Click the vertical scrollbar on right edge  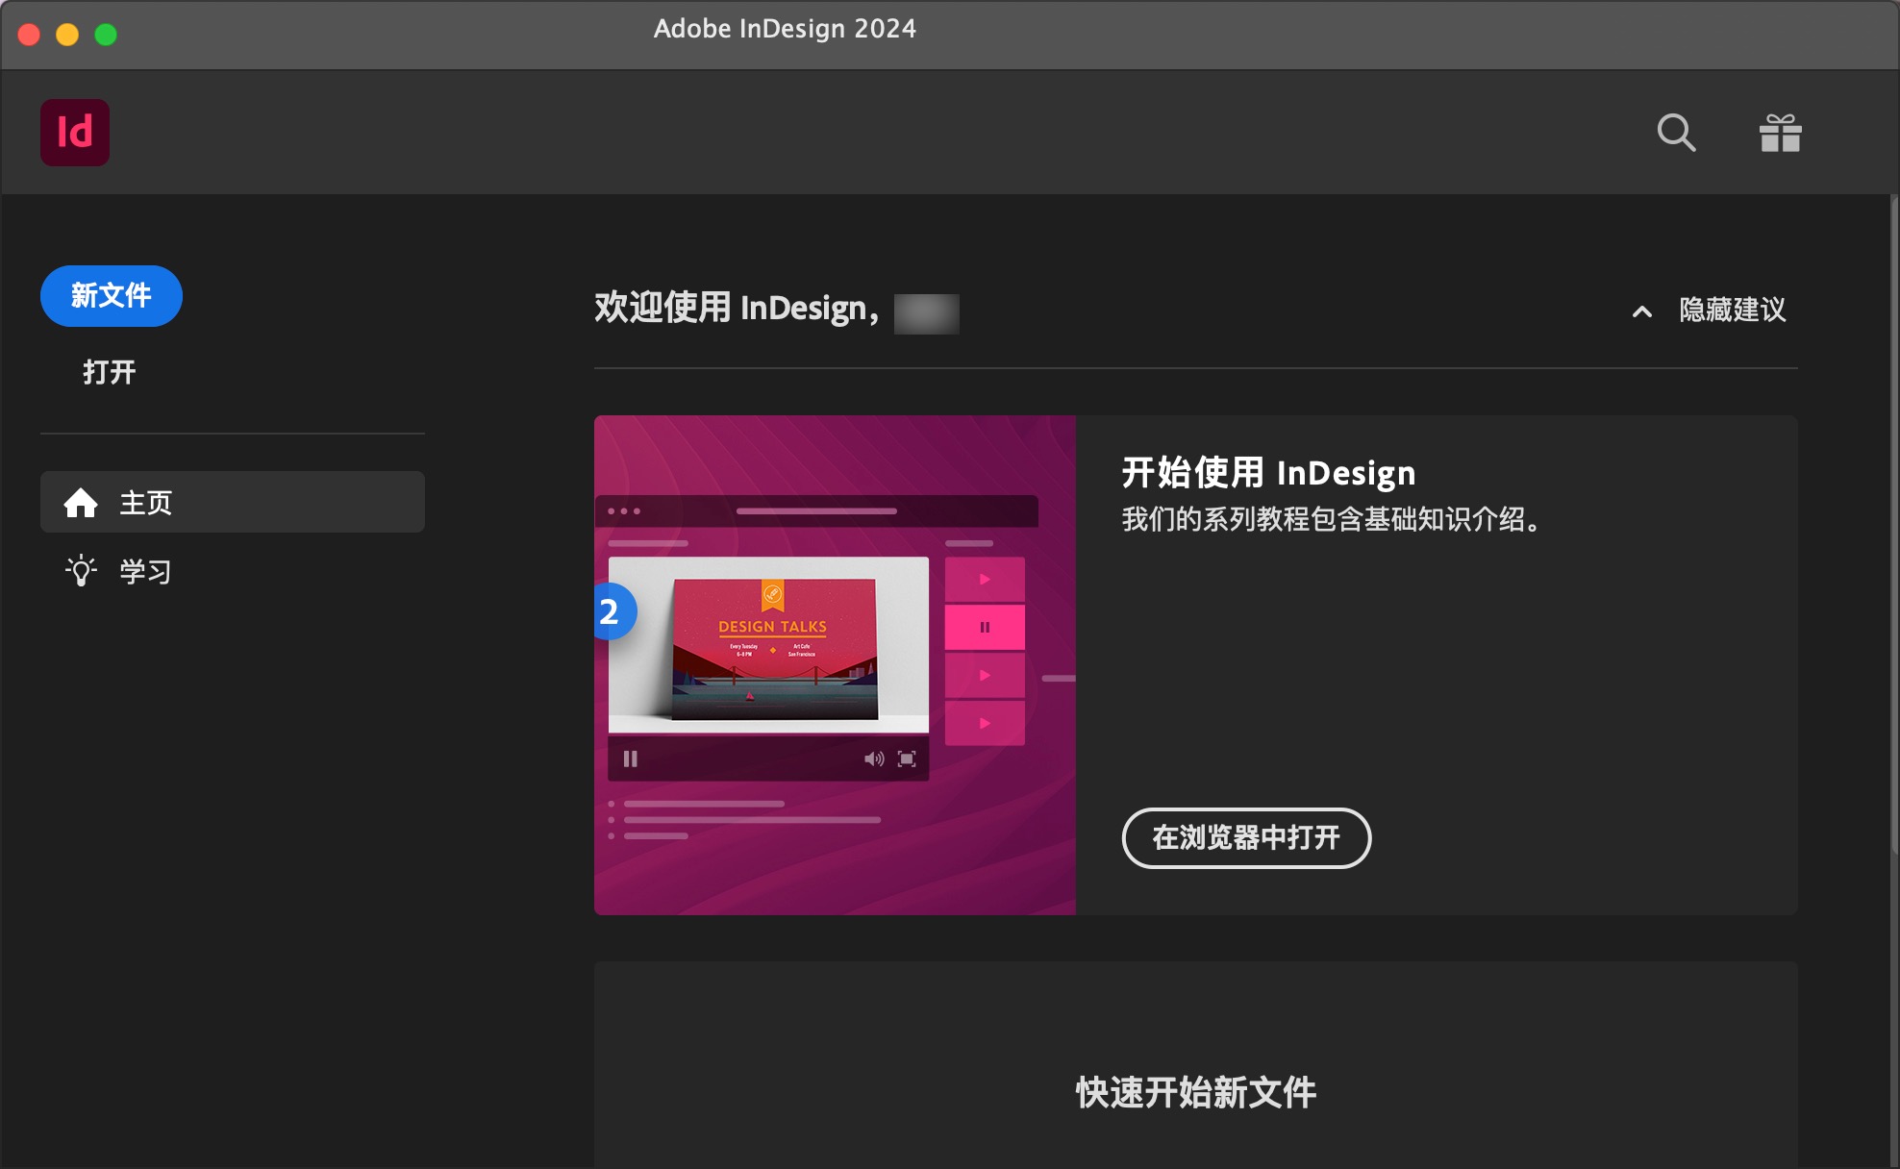pos(1894,524)
